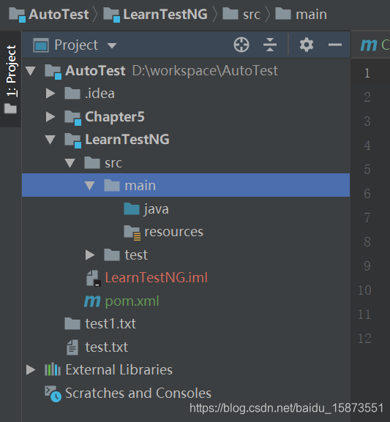Open the Project view dropdown arrow
390x422 pixels.
[x=112, y=45]
